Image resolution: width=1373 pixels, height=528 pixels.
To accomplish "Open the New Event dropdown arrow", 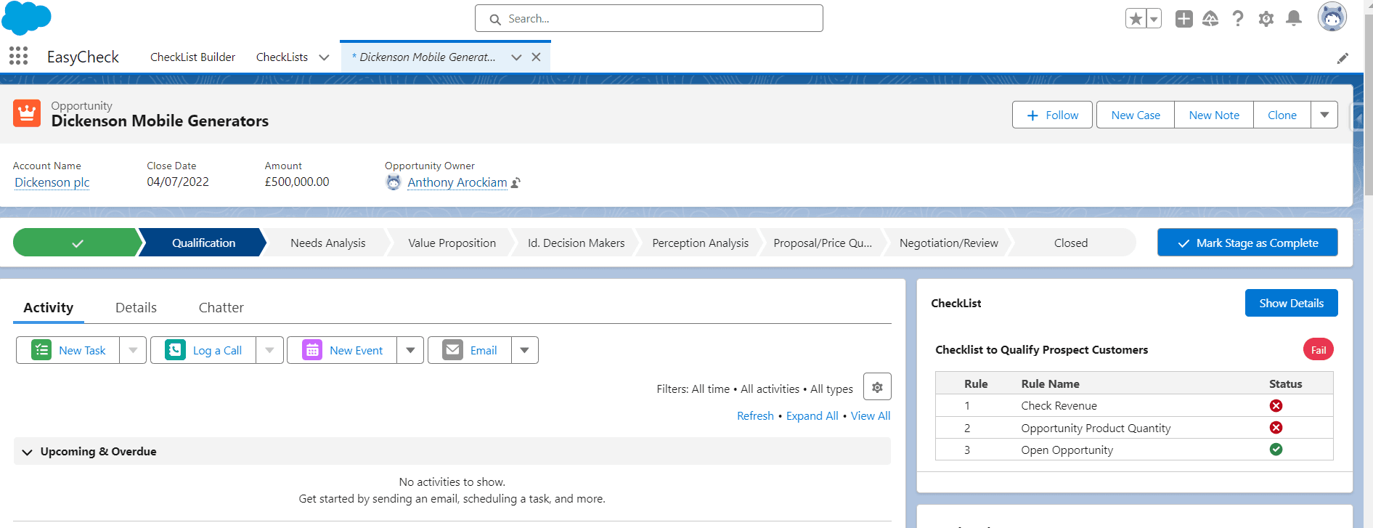I will click(x=410, y=350).
